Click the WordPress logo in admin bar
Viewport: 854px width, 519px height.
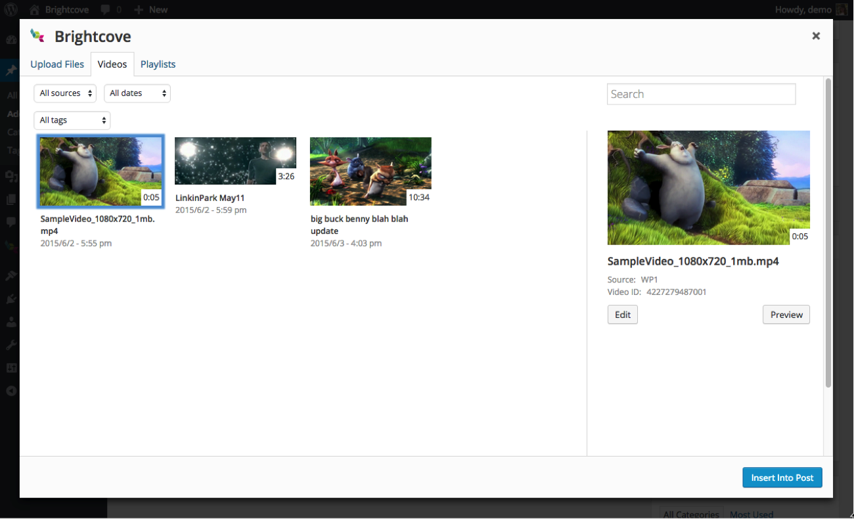[11, 9]
